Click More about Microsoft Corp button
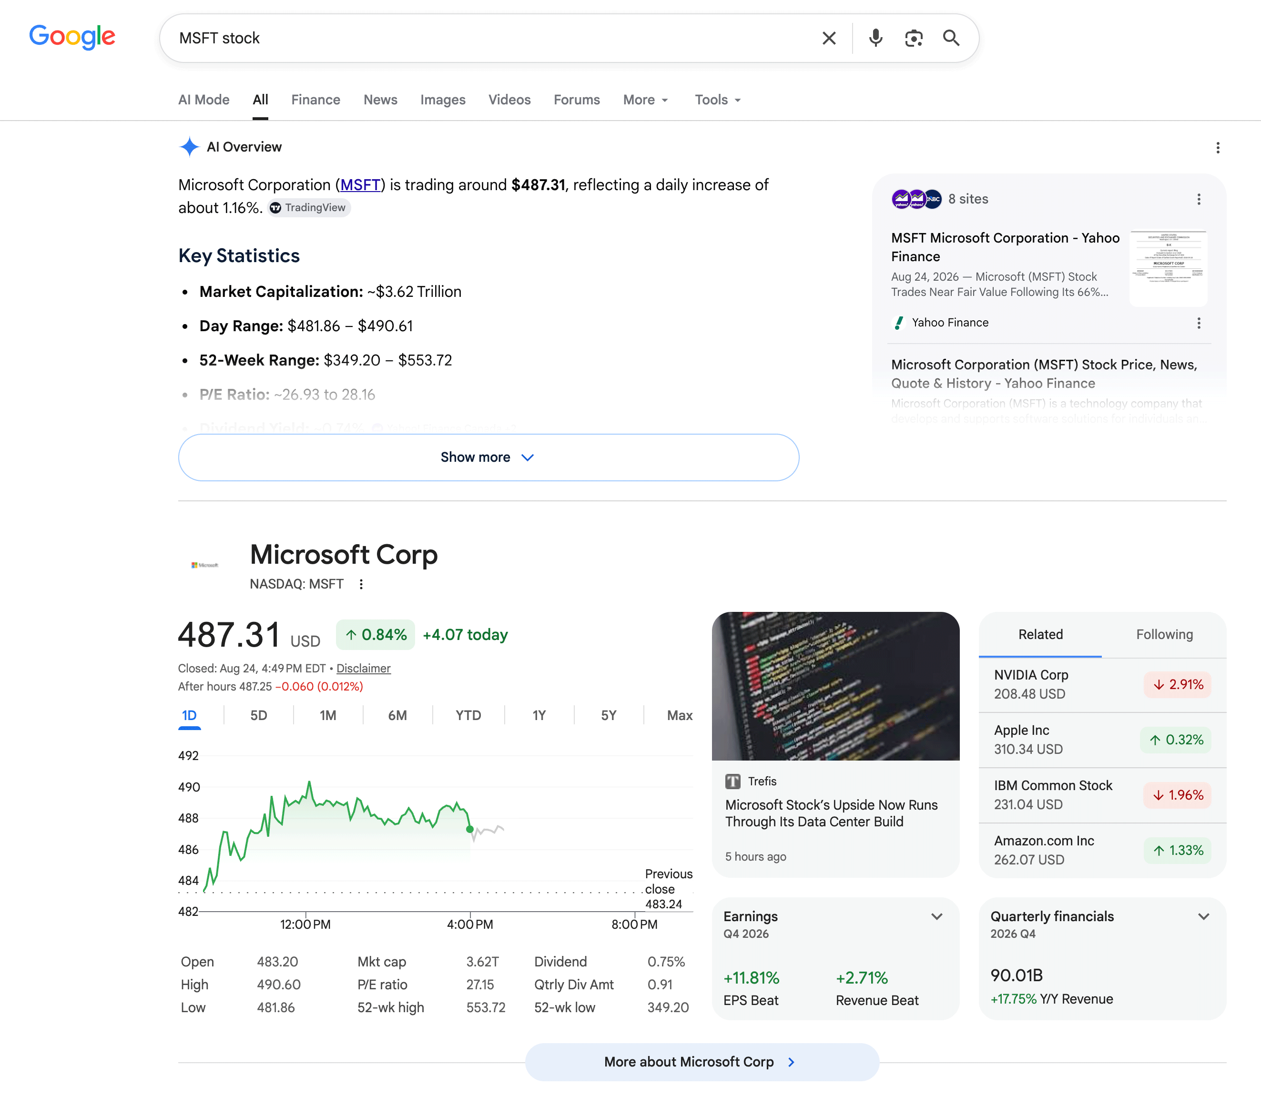 [702, 1061]
